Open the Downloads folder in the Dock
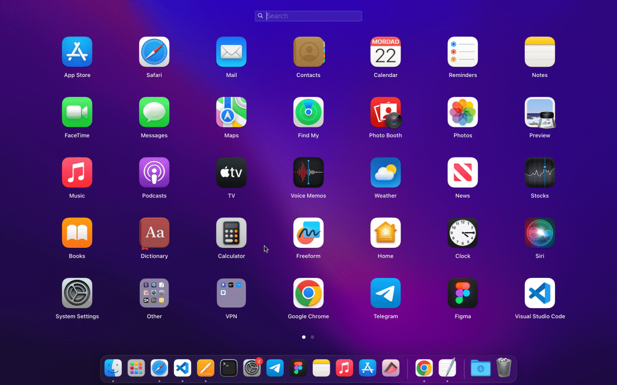Viewport: 617px width, 385px height. (x=481, y=368)
